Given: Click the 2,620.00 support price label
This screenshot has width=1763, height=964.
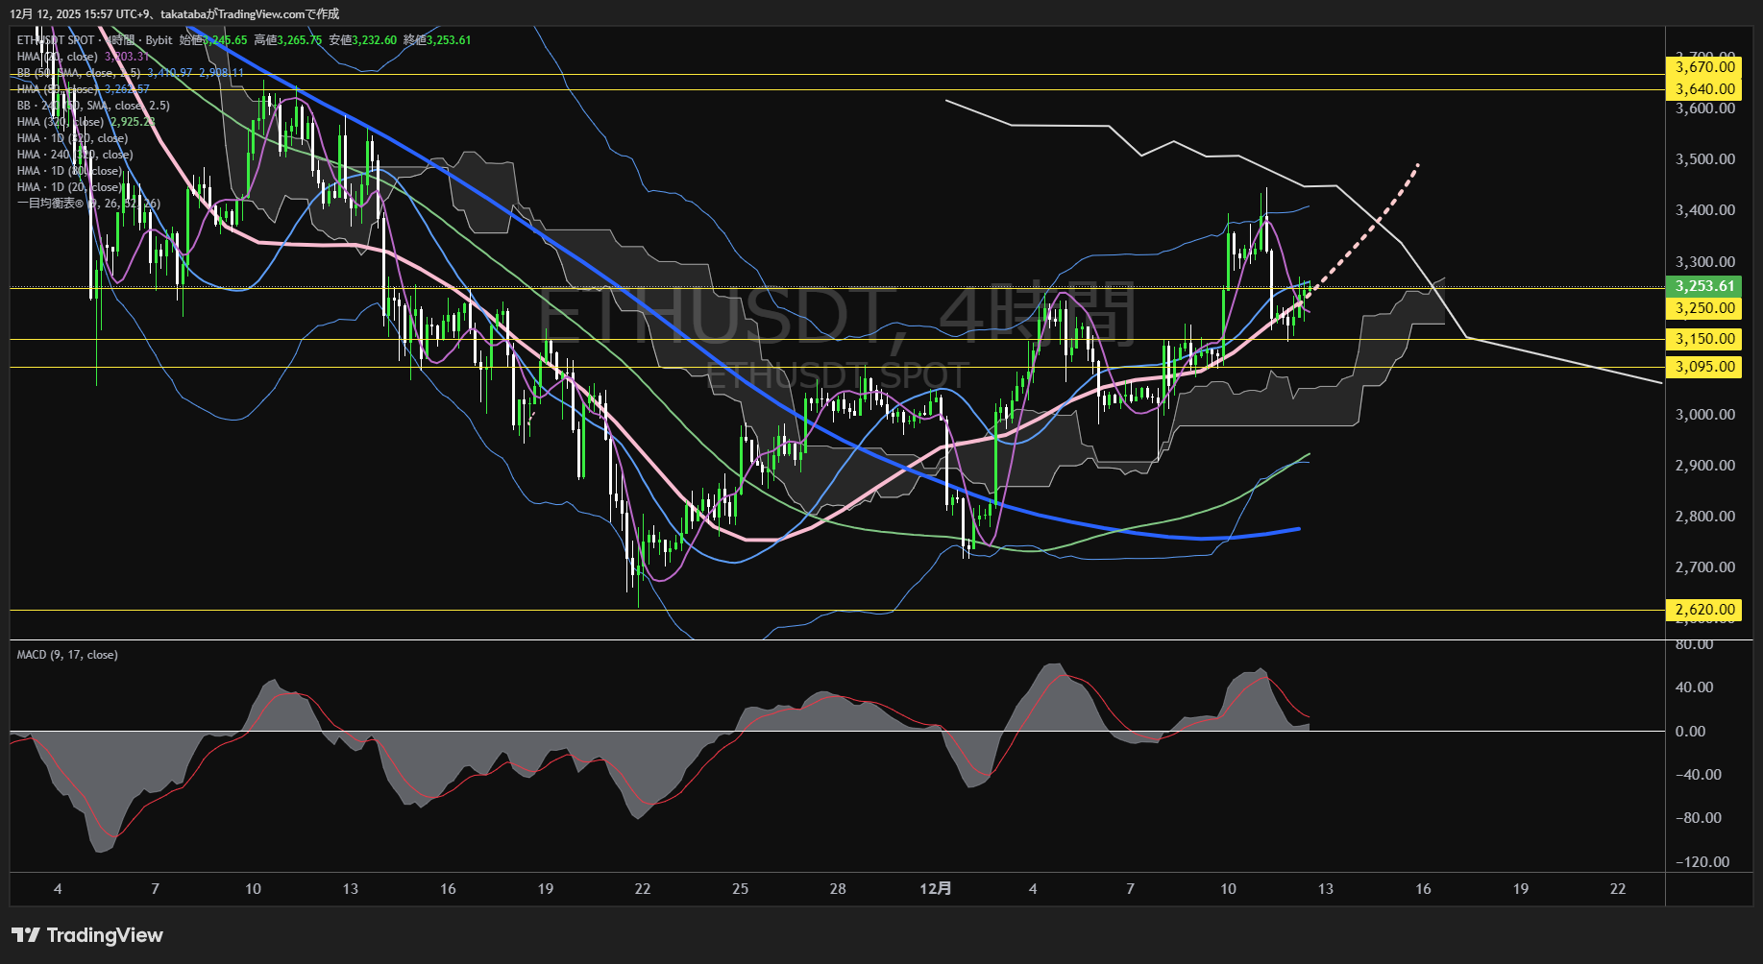Looking at the screenshot, I should tap(1704, 610).
